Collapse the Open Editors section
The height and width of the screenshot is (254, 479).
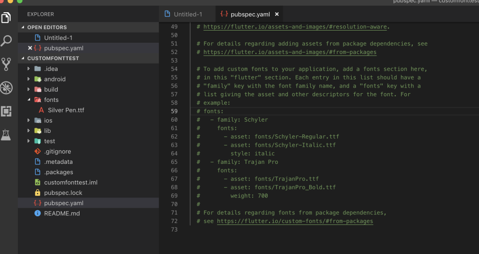(23, 27)
